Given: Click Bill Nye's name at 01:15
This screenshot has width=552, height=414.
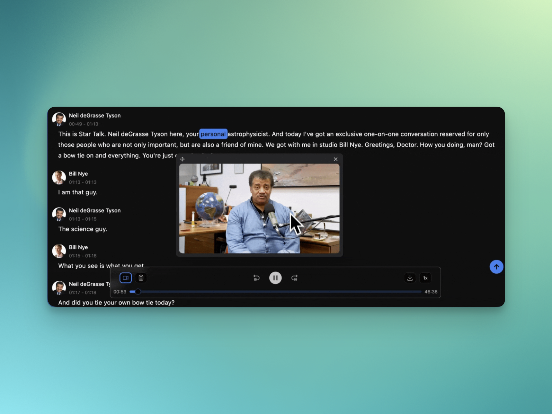Looking at the screenshot, I should coord(78,247).
